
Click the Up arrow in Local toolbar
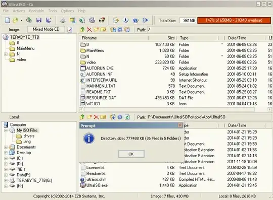(x=82, y=117)
